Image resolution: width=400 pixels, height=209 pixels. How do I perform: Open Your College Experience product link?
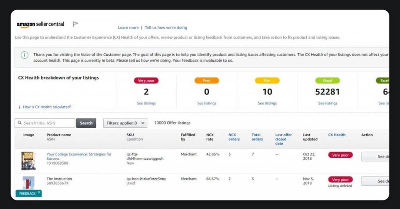(79, 156)
